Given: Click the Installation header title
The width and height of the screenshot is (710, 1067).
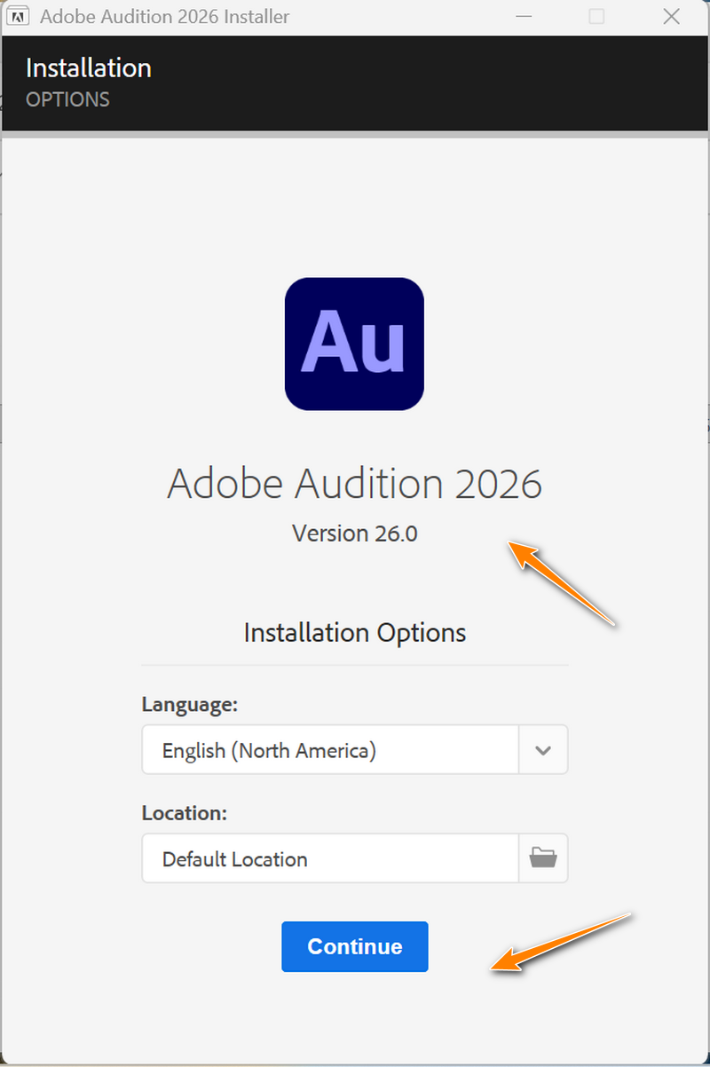Looking at the screenshot, I should pyautogui.click(x=89, y=67).
